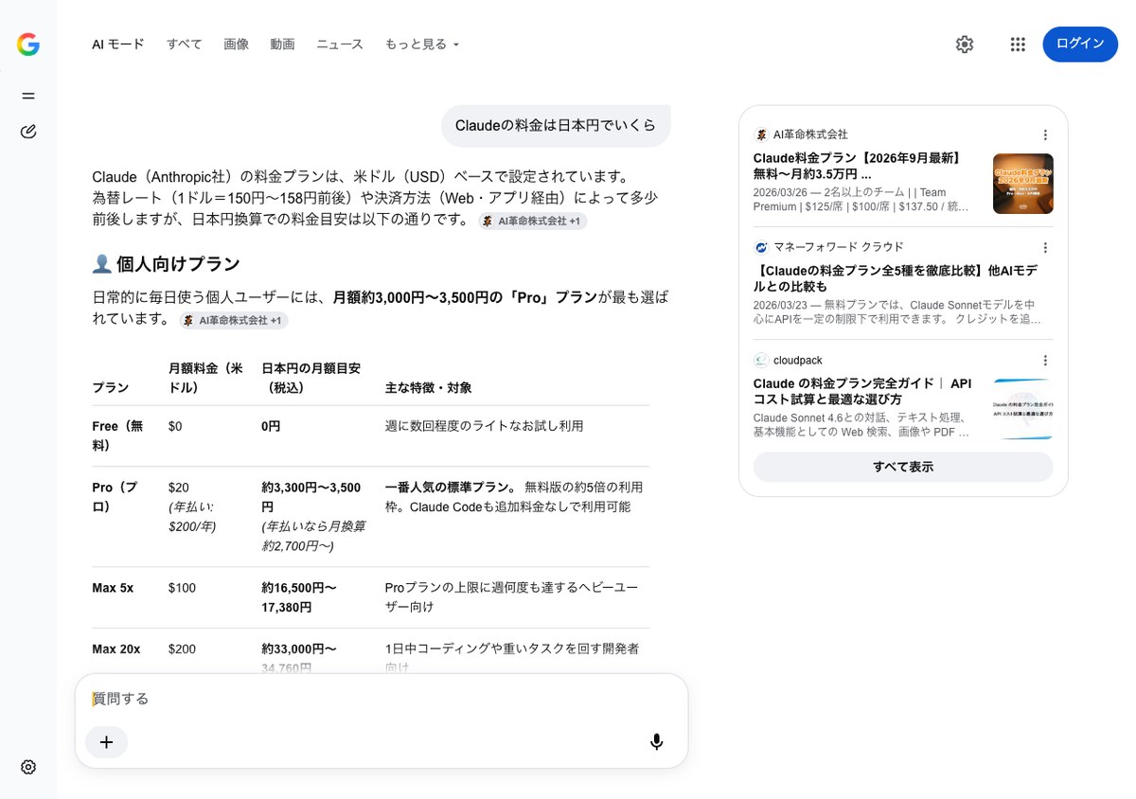Click the microphone voice input icon

pyautogui.click(x=656, y=742)
